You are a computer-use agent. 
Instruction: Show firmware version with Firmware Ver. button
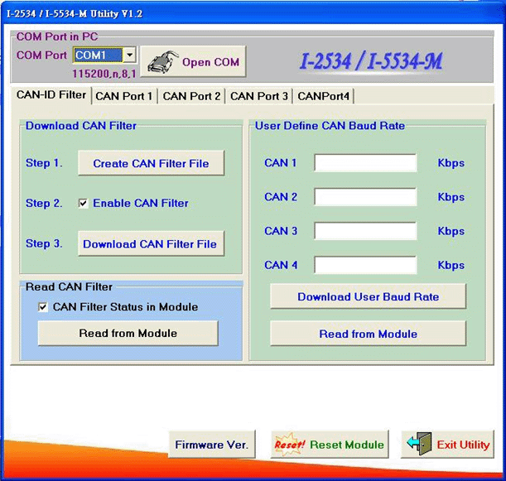(211, 445)
